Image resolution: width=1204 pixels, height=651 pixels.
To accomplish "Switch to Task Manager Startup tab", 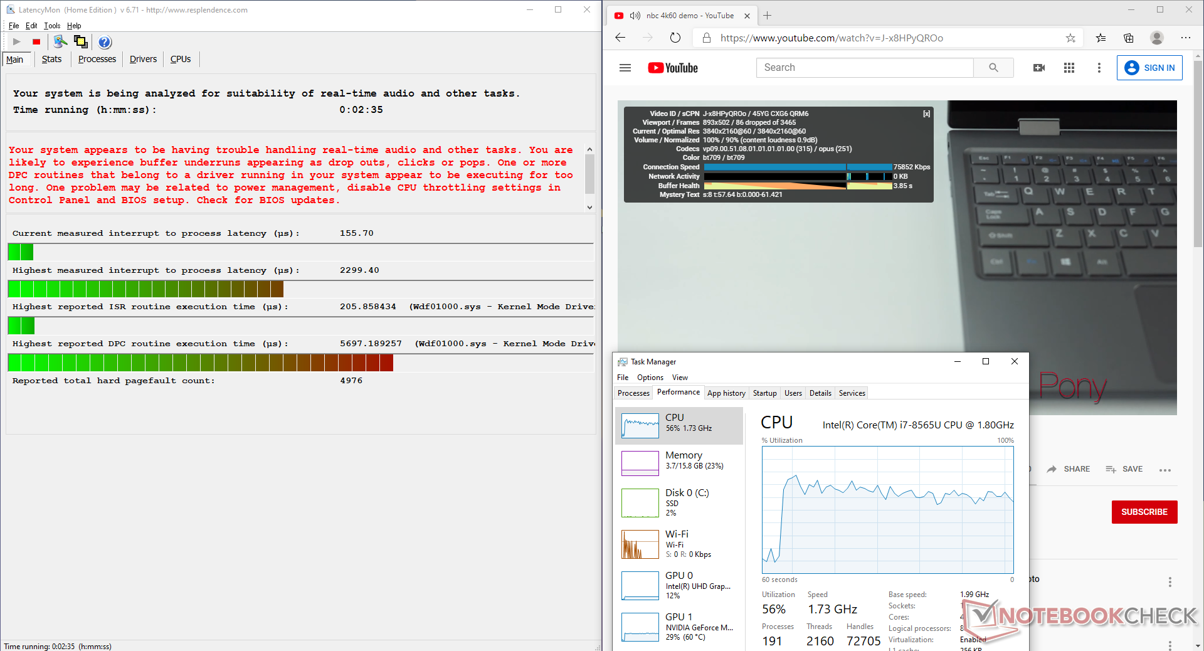I will coord(764,393).
